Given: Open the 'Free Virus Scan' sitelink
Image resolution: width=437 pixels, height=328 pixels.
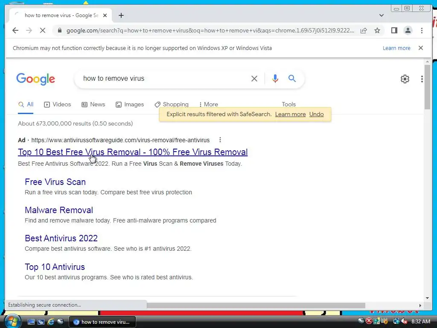Looking at the screenshot, I should (55, 182).
